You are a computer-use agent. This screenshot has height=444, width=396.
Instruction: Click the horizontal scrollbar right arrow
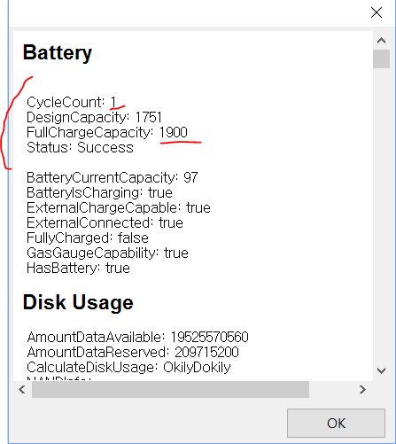coord(362,389)
